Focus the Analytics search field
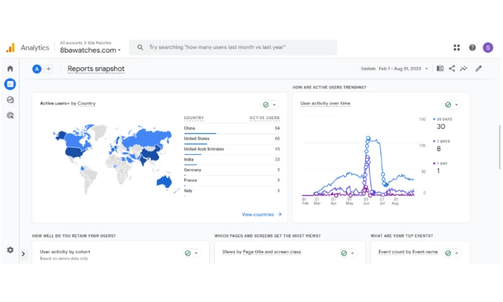 click(x=233, y=47)
